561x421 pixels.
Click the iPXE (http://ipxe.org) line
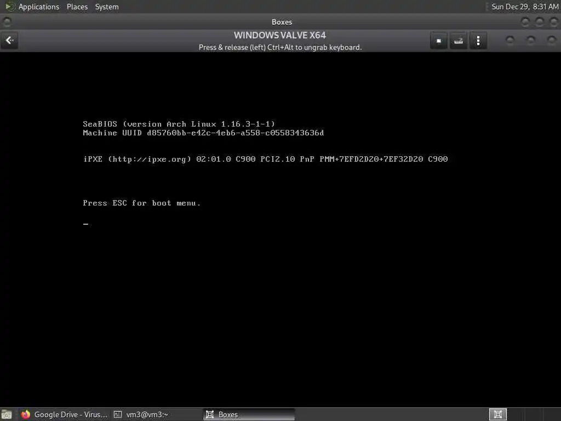(265, 159)
